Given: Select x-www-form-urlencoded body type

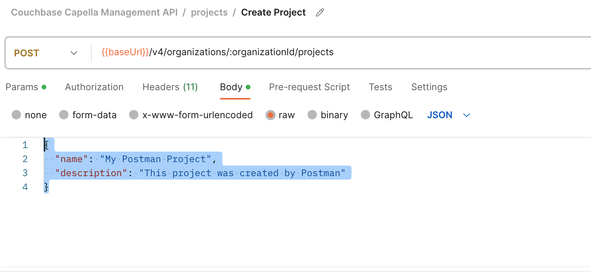Looking at the screenshot, I should 134,115.
